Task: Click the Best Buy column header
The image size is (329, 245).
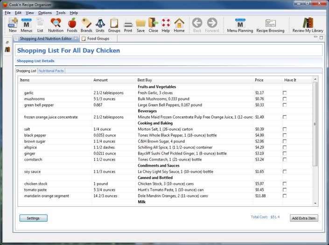Action: pyautogui.click(x=194, y=80)
